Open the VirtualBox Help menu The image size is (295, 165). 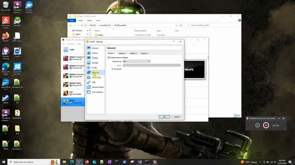click(79, 44)
